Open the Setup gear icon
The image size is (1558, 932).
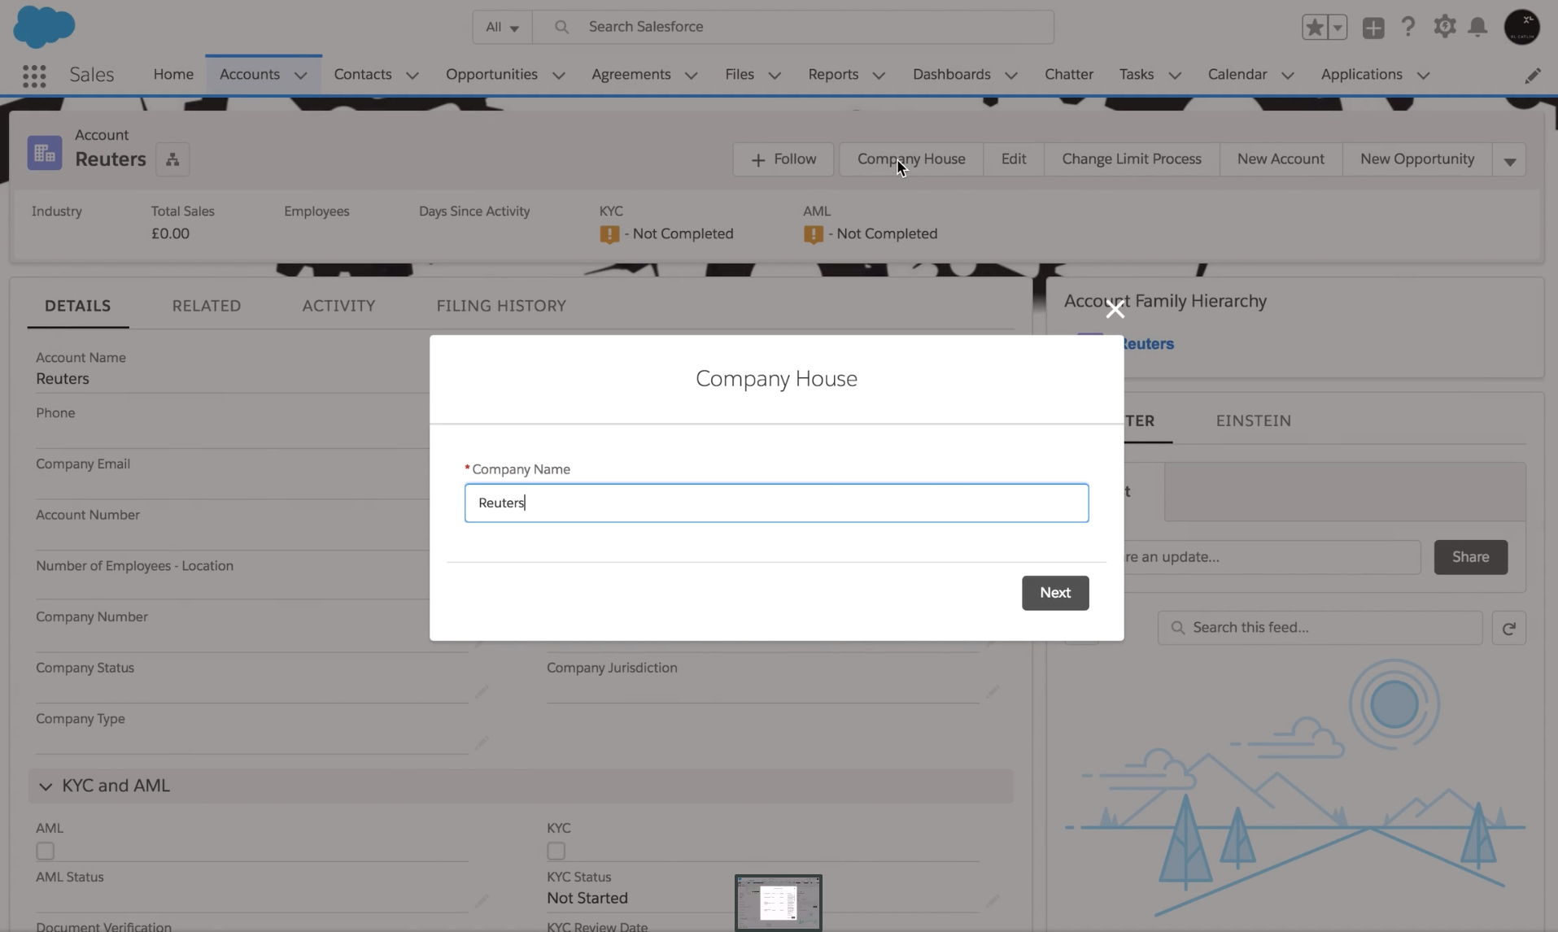coord(1444,27)
